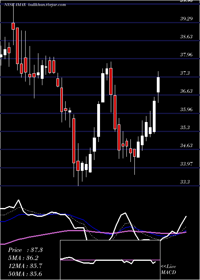200x280 pixels.
Task: Click the 38.63 price axis label
Action: click(x=186, y=37)
